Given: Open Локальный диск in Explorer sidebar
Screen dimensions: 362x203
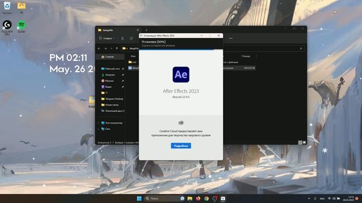Looking at the screenshot, I should point(113,111).
